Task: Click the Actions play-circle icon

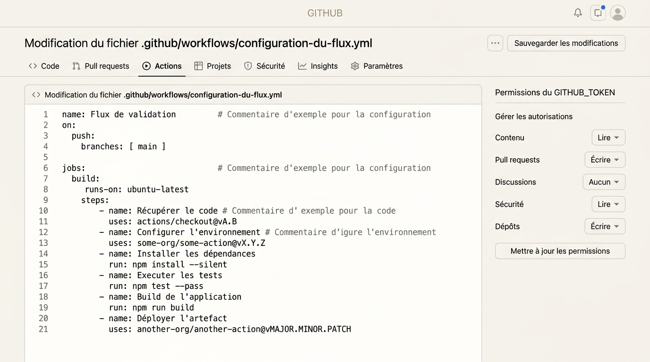Action: [146, 66]
